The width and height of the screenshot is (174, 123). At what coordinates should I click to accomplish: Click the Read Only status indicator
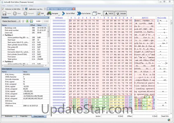pos(165,116)
